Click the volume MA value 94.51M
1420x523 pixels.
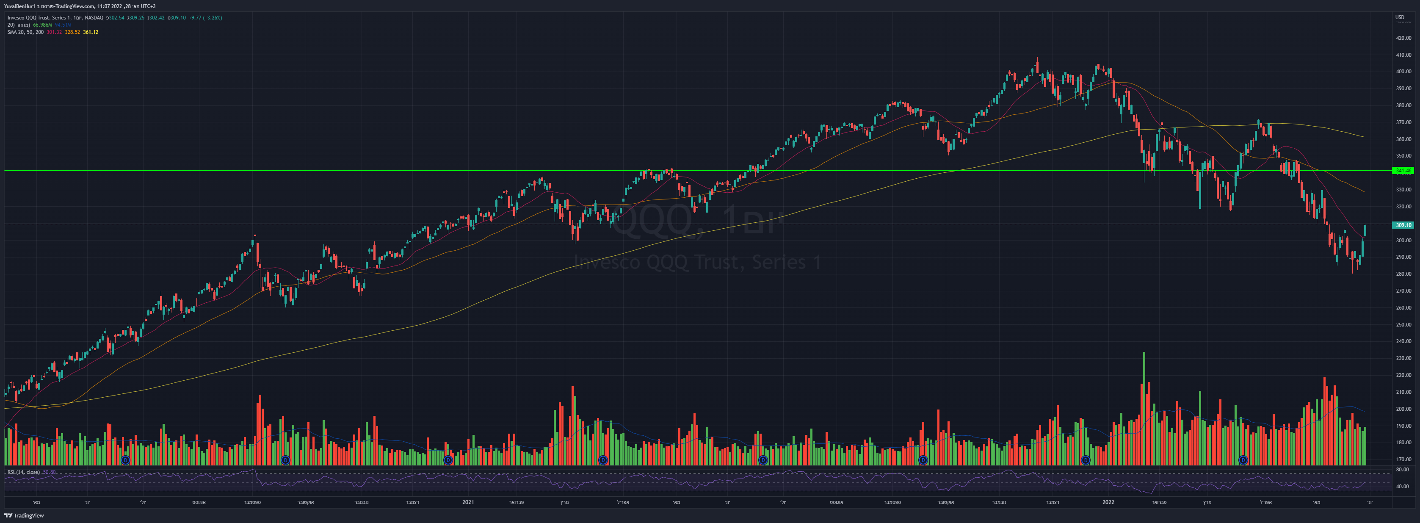63,25
